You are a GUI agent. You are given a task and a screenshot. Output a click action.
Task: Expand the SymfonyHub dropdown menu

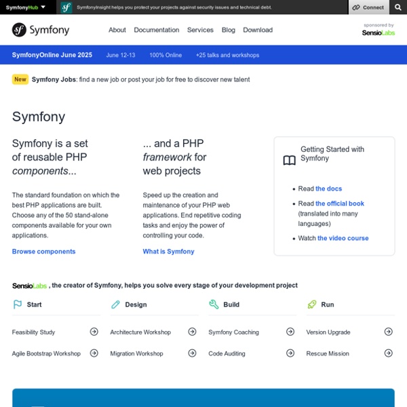[x=26, y=7]
